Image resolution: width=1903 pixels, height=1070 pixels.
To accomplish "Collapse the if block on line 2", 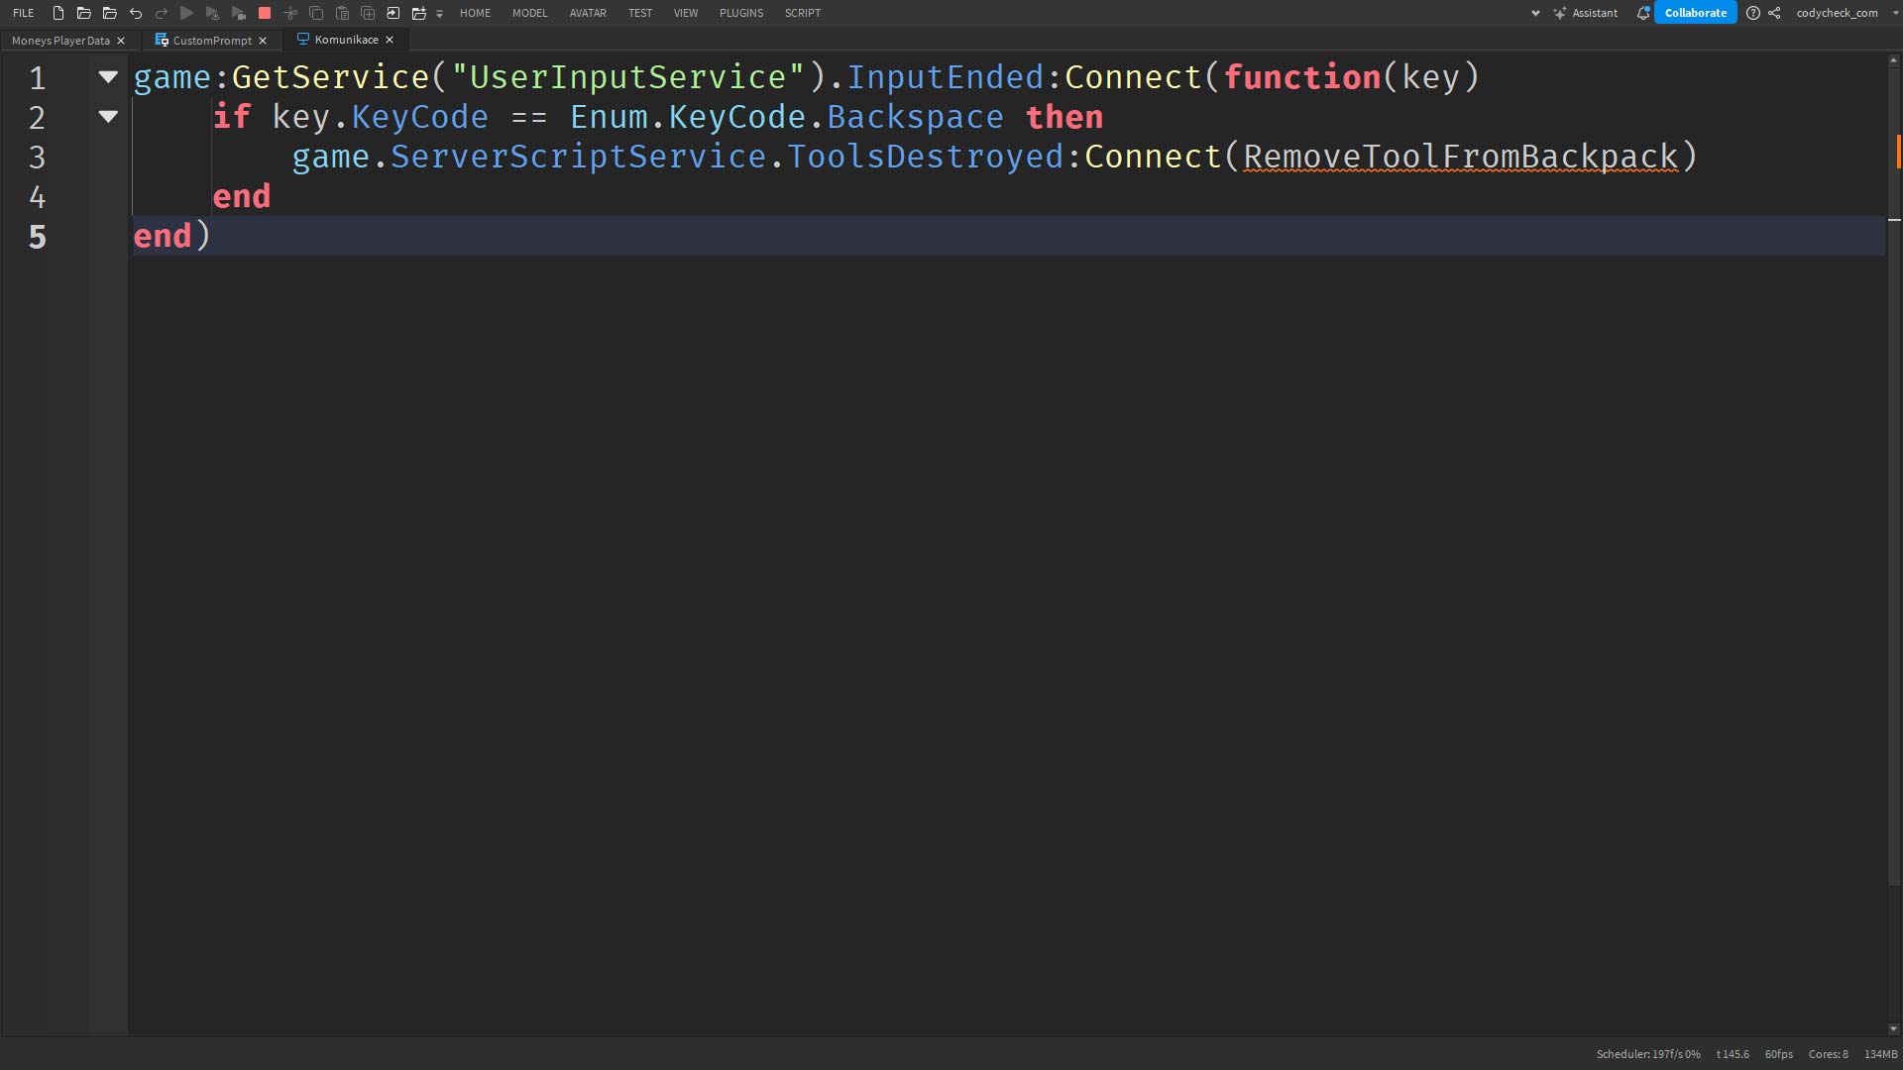I will [108, 116].
